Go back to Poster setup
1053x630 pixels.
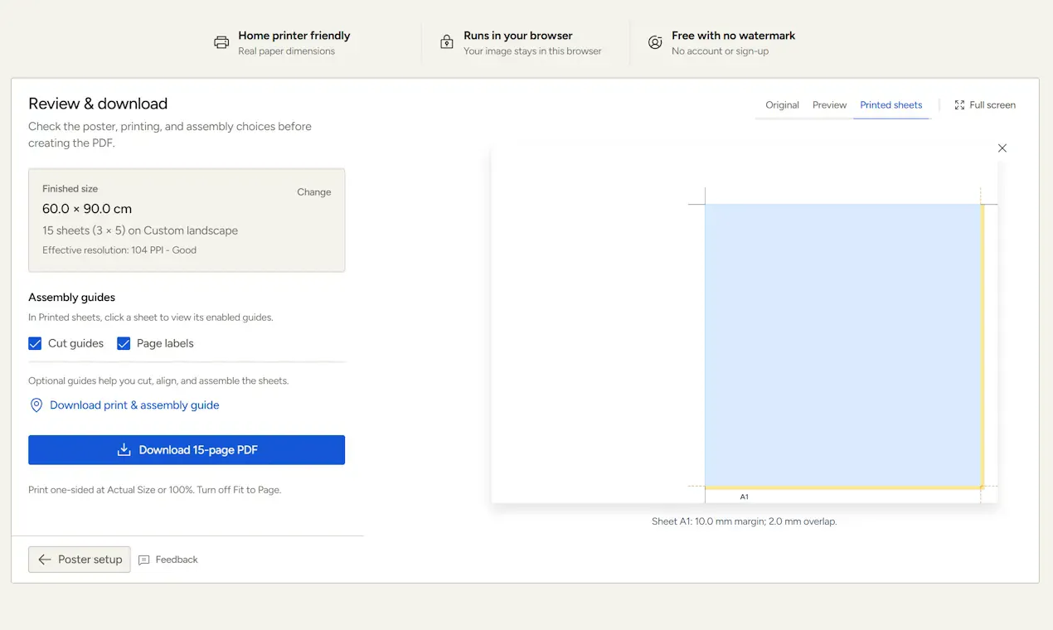coord(80,560)
